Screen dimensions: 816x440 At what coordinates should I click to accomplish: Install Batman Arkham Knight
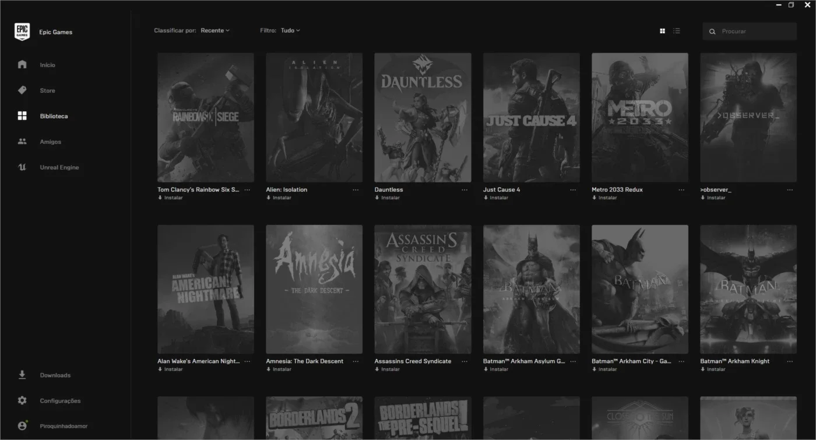click(x=713, y=369)
